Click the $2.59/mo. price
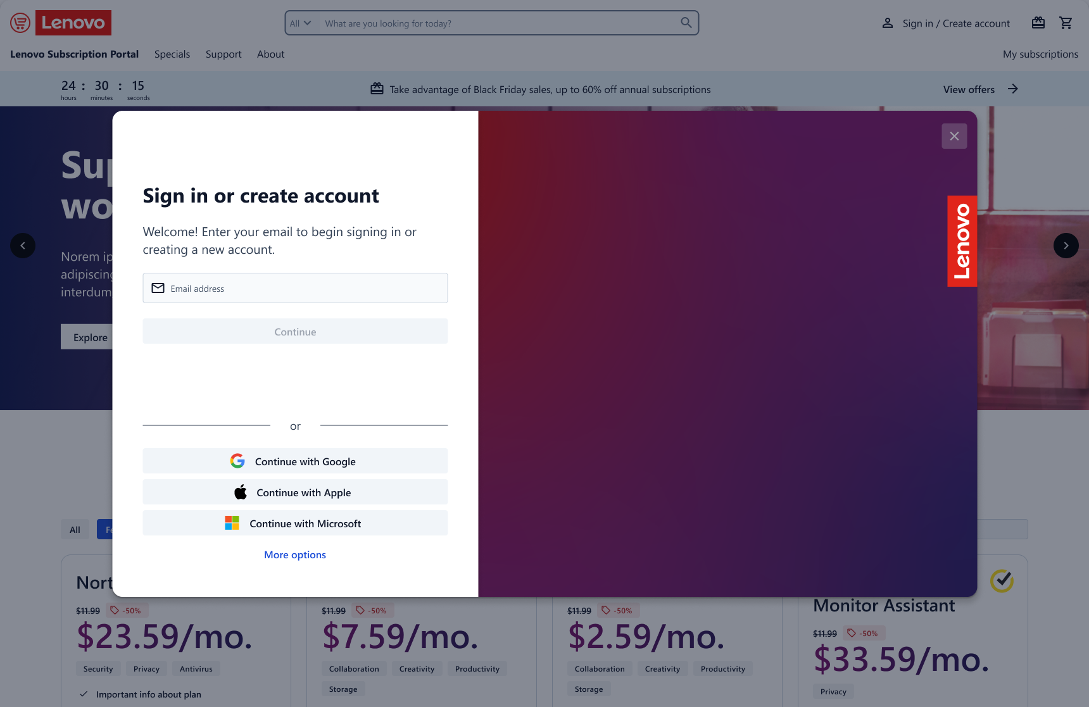Screen dimensions: 1089x707 coord(646,637)
